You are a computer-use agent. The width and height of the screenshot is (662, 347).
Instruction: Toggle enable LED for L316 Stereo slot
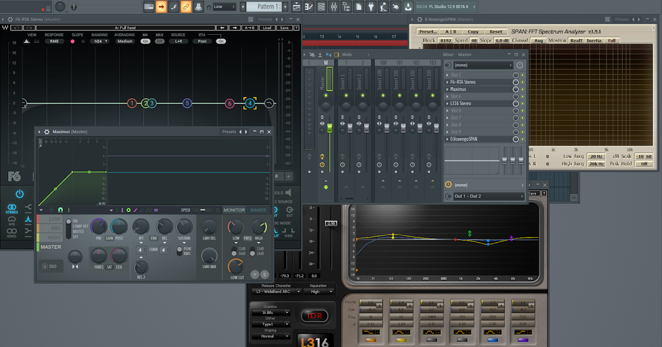pos(522,104)
